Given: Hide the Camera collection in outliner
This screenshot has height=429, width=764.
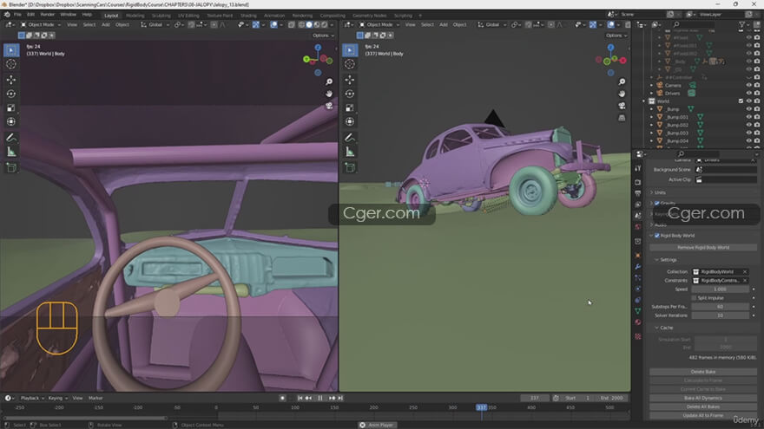Looking at the screenshot, I should coord(749,85).
